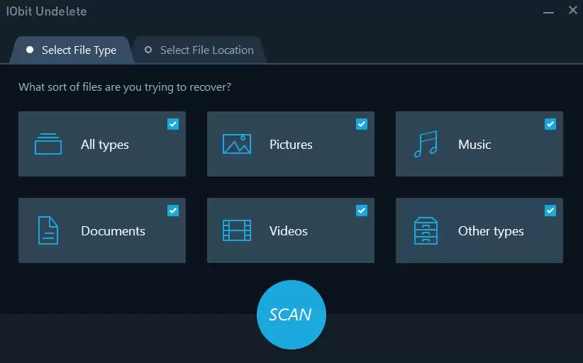The width and height of the screenshot is (583, 363).
Task: Choose the Other types tile label
Action: (x=491, y=231)
